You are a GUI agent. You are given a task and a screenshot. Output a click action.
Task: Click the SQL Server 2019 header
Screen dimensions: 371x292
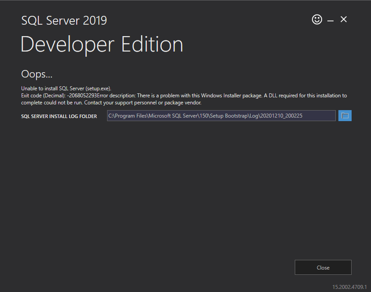coord(63,20)
